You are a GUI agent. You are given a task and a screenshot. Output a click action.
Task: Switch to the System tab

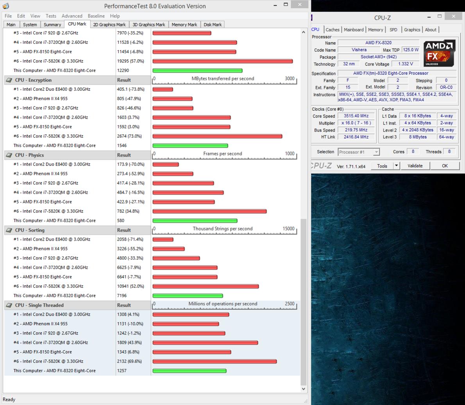(x=30, y=25)
